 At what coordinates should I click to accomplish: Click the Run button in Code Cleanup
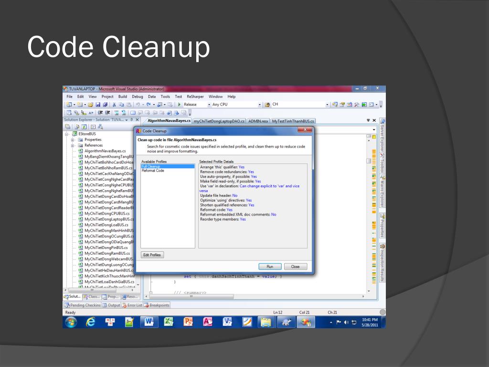click(270, 267)
